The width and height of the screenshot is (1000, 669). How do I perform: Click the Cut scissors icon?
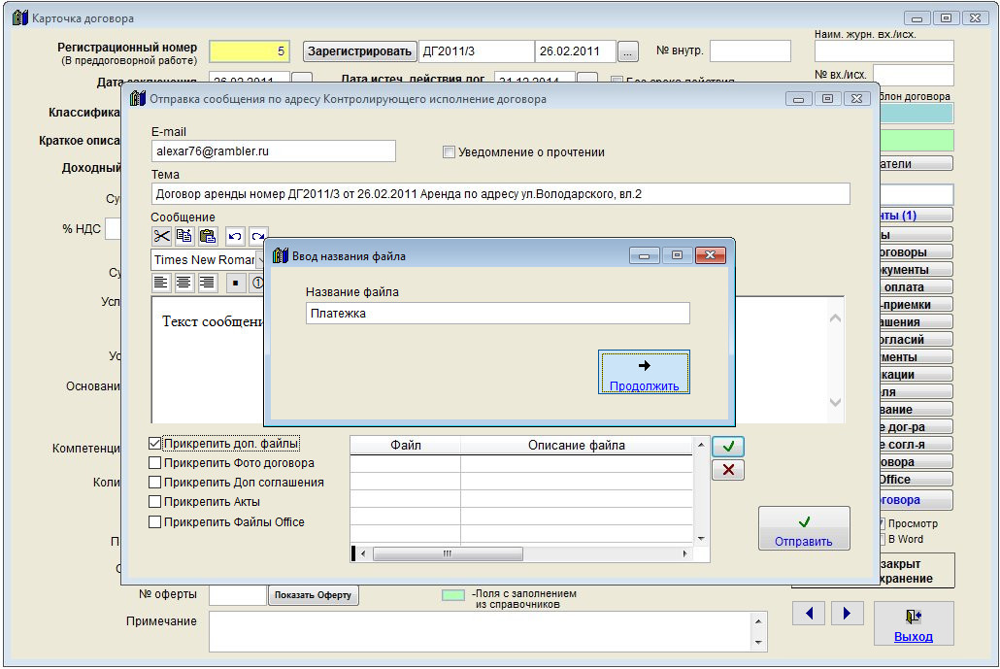coord(161,236)
